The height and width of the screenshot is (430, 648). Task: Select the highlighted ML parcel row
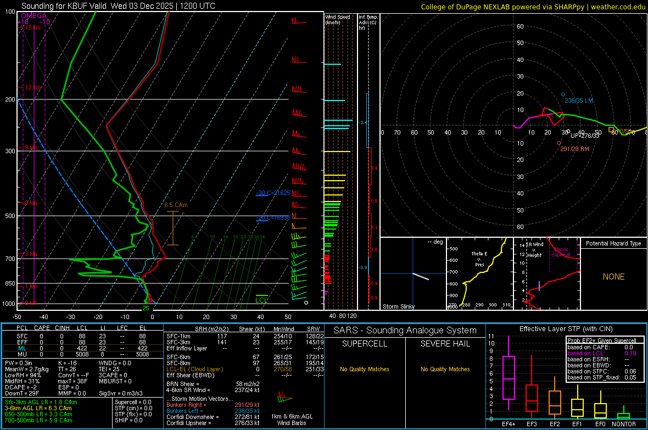click(82, 348)
